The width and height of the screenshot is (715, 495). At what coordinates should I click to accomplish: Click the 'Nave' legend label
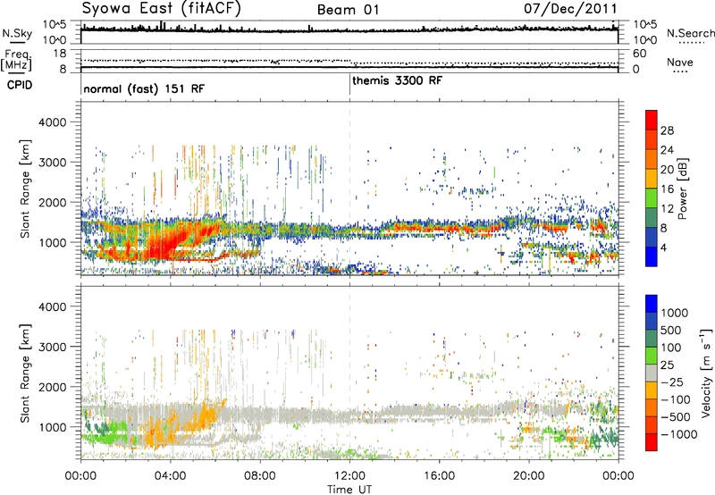point(679,63)
